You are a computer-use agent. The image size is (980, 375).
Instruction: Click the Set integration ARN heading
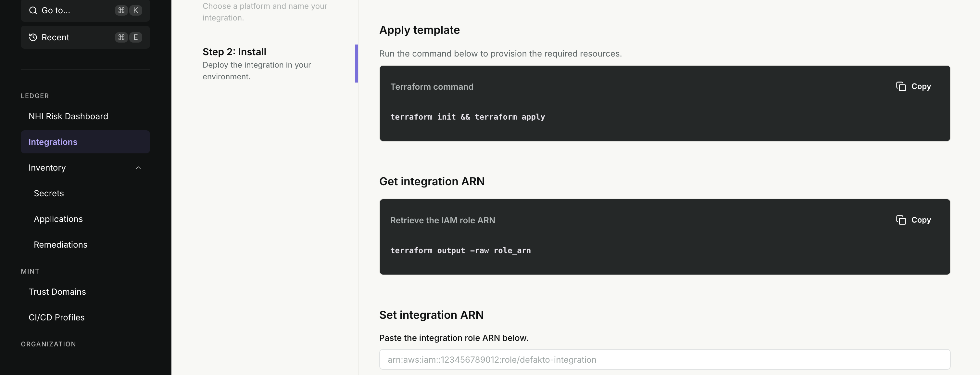click(432, 315)
